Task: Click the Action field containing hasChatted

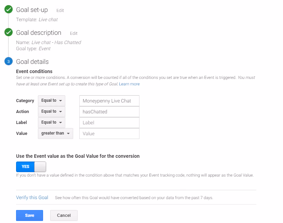Action: tap(109, 112)
